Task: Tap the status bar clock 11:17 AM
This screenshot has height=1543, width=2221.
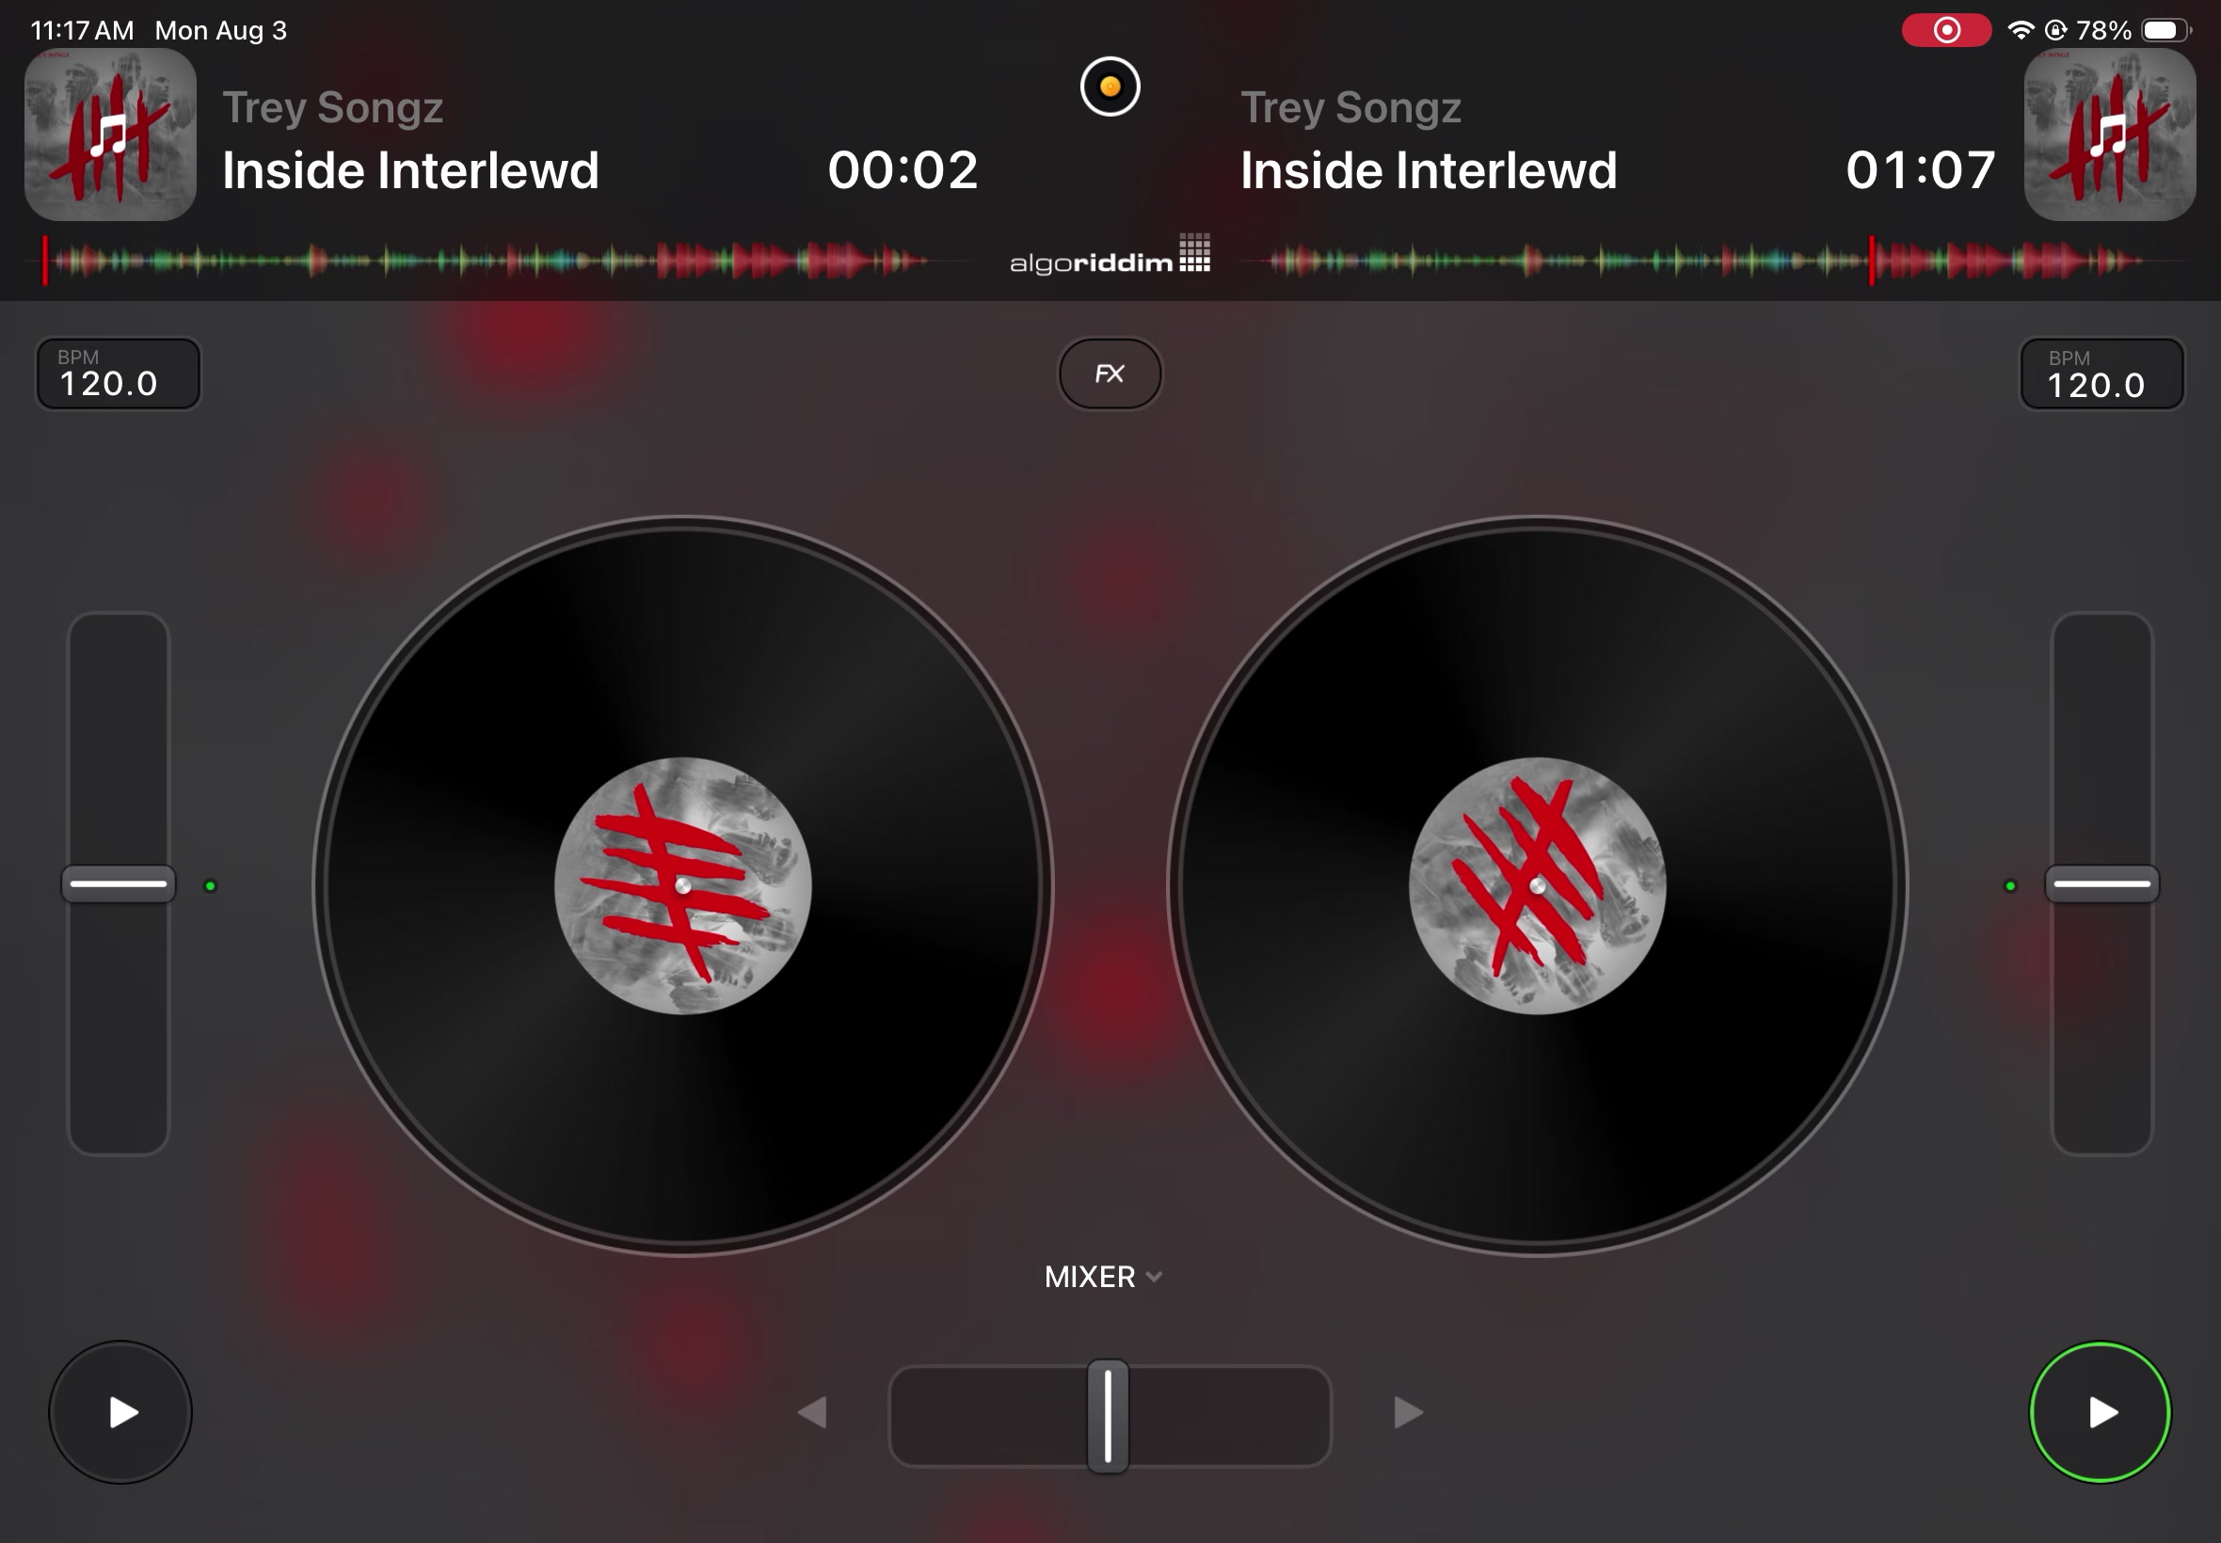Action: tap(82, 30)
